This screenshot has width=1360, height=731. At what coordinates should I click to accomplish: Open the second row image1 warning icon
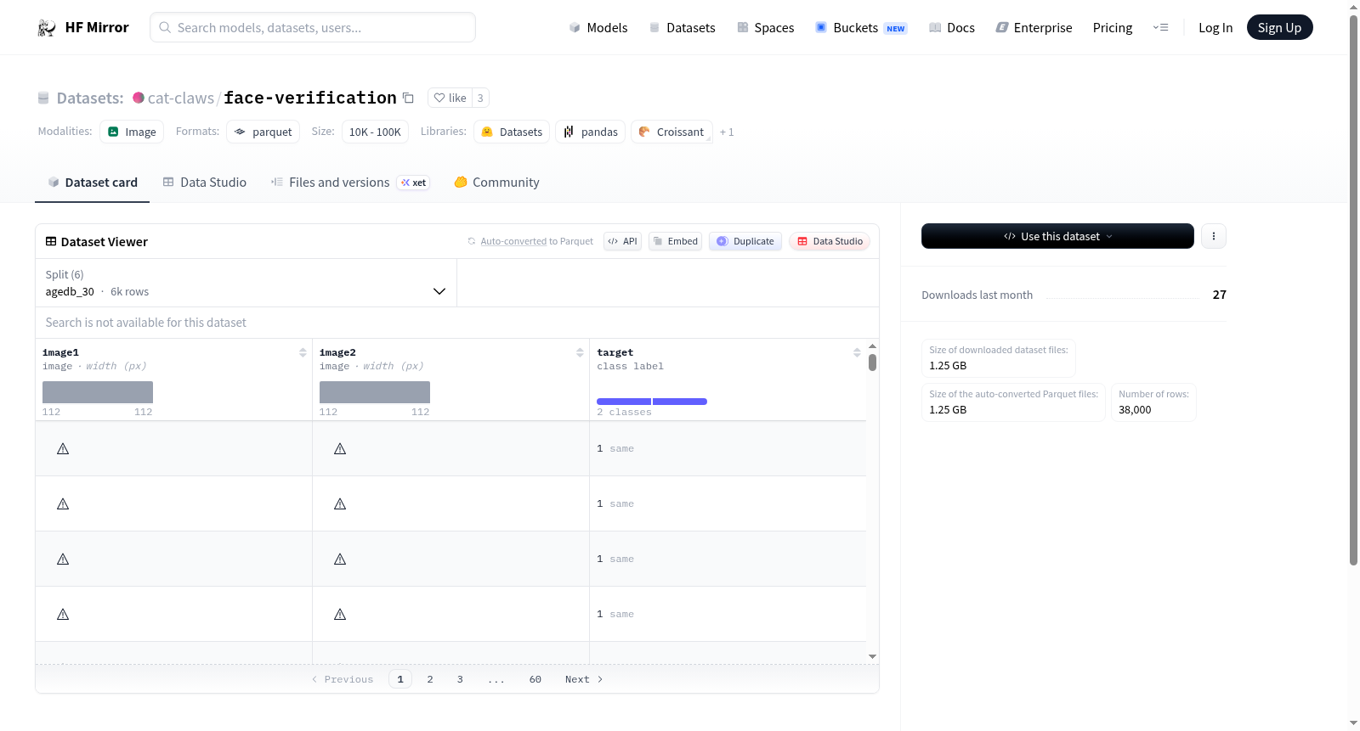pyautogui.click(x=63, y=503)
